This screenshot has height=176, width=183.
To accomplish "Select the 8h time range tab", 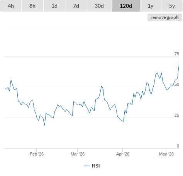I will pyautogui.click(x=32, y=6).
